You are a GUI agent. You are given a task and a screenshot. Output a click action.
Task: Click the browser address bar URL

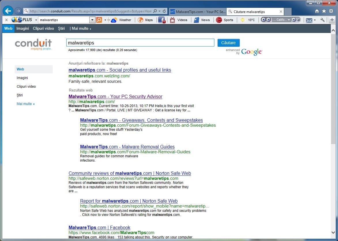tap(90, 11)
